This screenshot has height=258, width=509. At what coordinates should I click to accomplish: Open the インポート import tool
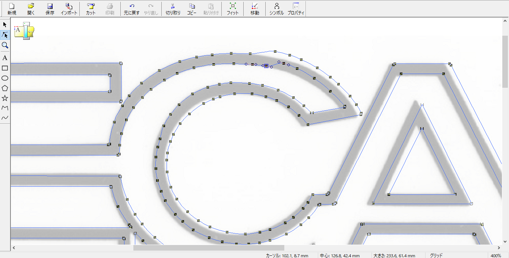[x=69, y=9]
